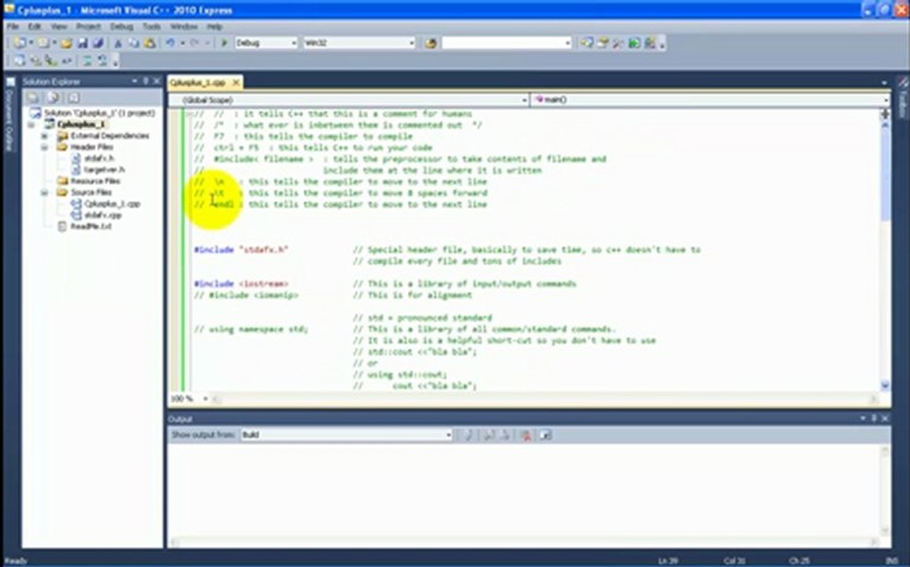Click the second icon after the find combo box

(x=603, y=43)
